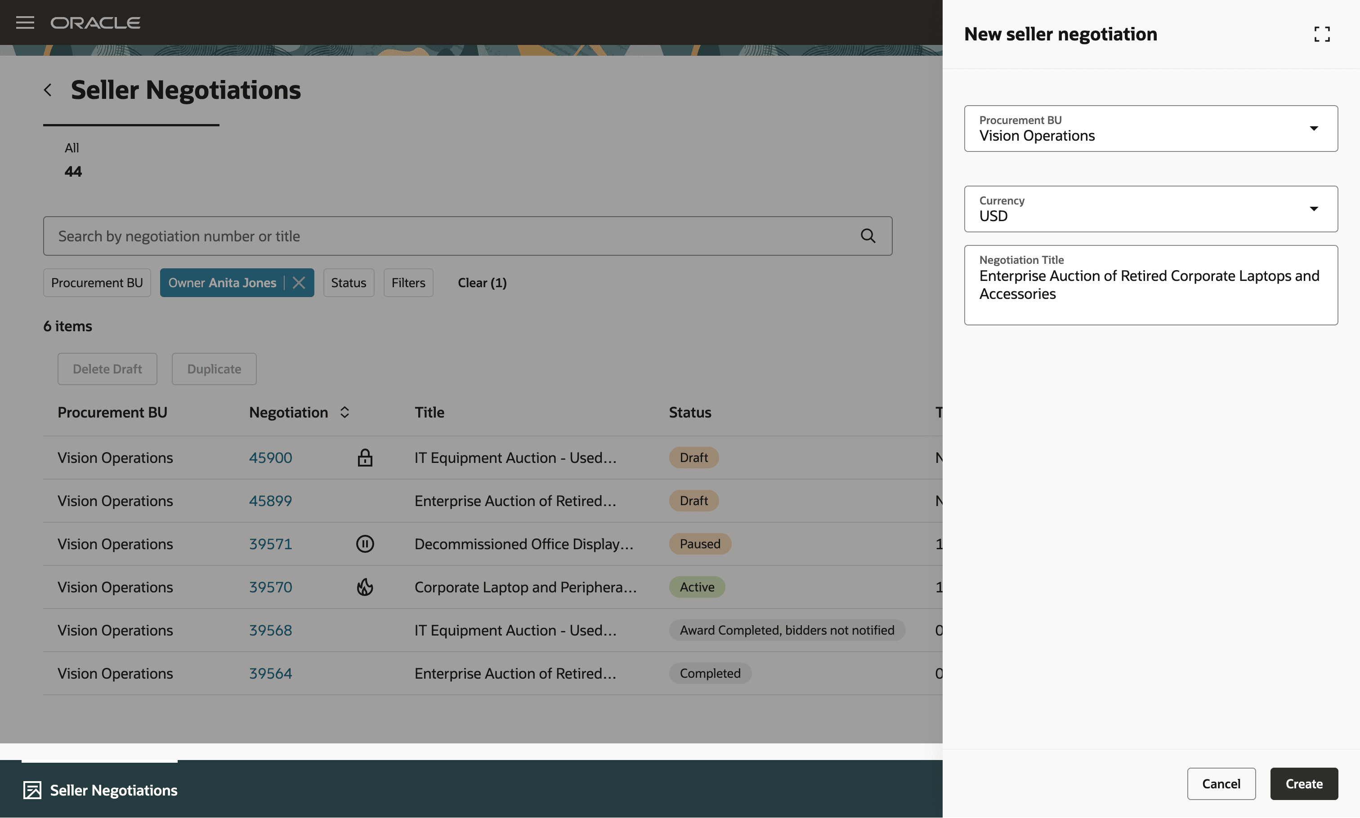Viewport: 1360px width, 818px height.
Task: Open negotiation 39568 link
Action: point(270,630)
